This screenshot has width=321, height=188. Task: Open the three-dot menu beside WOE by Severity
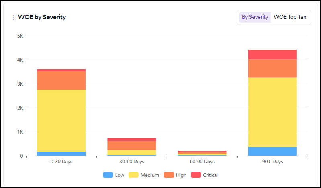pos(13,18)
